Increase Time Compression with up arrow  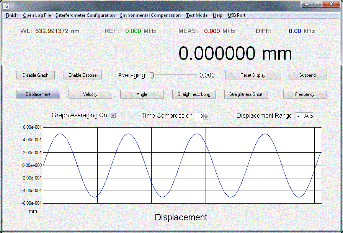206,114
